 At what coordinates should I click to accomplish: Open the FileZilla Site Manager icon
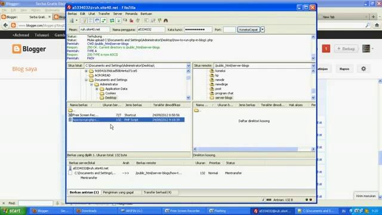(x=72, y=21)
